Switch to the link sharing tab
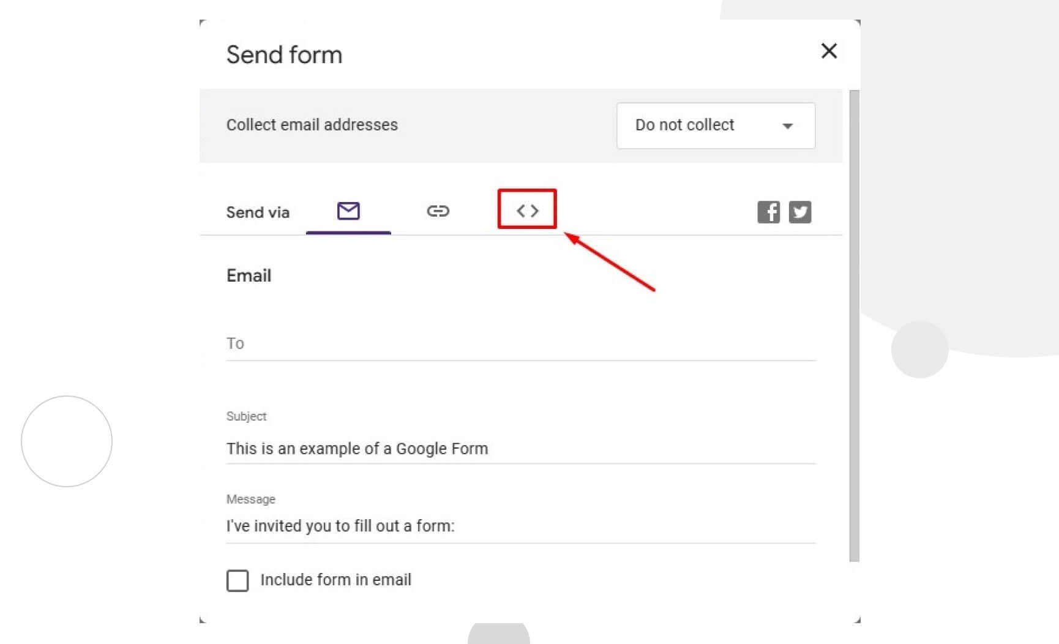The height and width of the screenshot is (644, 1059). pos(438,211)
